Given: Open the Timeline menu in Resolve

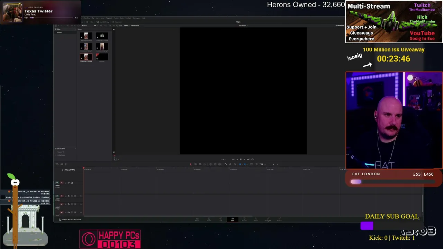Looking at the screenshot, I should point(87,18).
